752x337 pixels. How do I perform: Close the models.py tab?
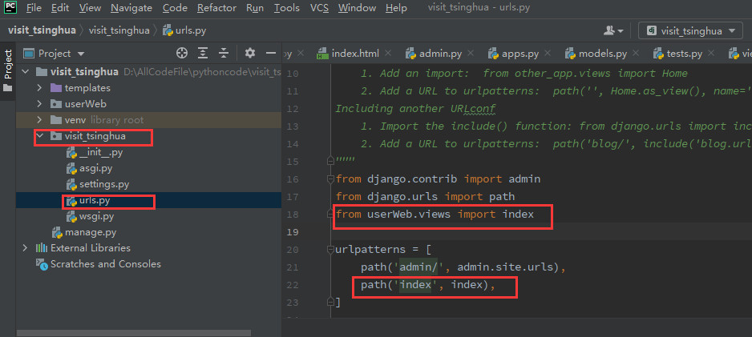[x=636, y=54]
